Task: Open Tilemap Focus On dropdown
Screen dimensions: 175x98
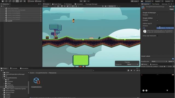Action: click(x=133, y=64)
